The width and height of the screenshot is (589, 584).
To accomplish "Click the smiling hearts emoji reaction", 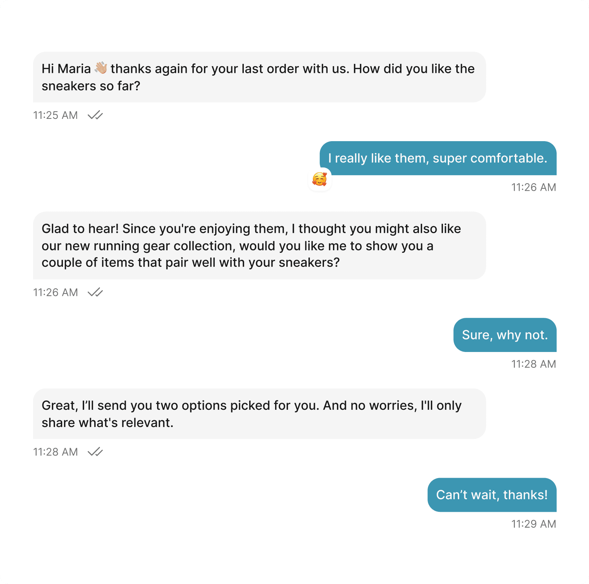I will pyautogui.click(x=319, y=179).
